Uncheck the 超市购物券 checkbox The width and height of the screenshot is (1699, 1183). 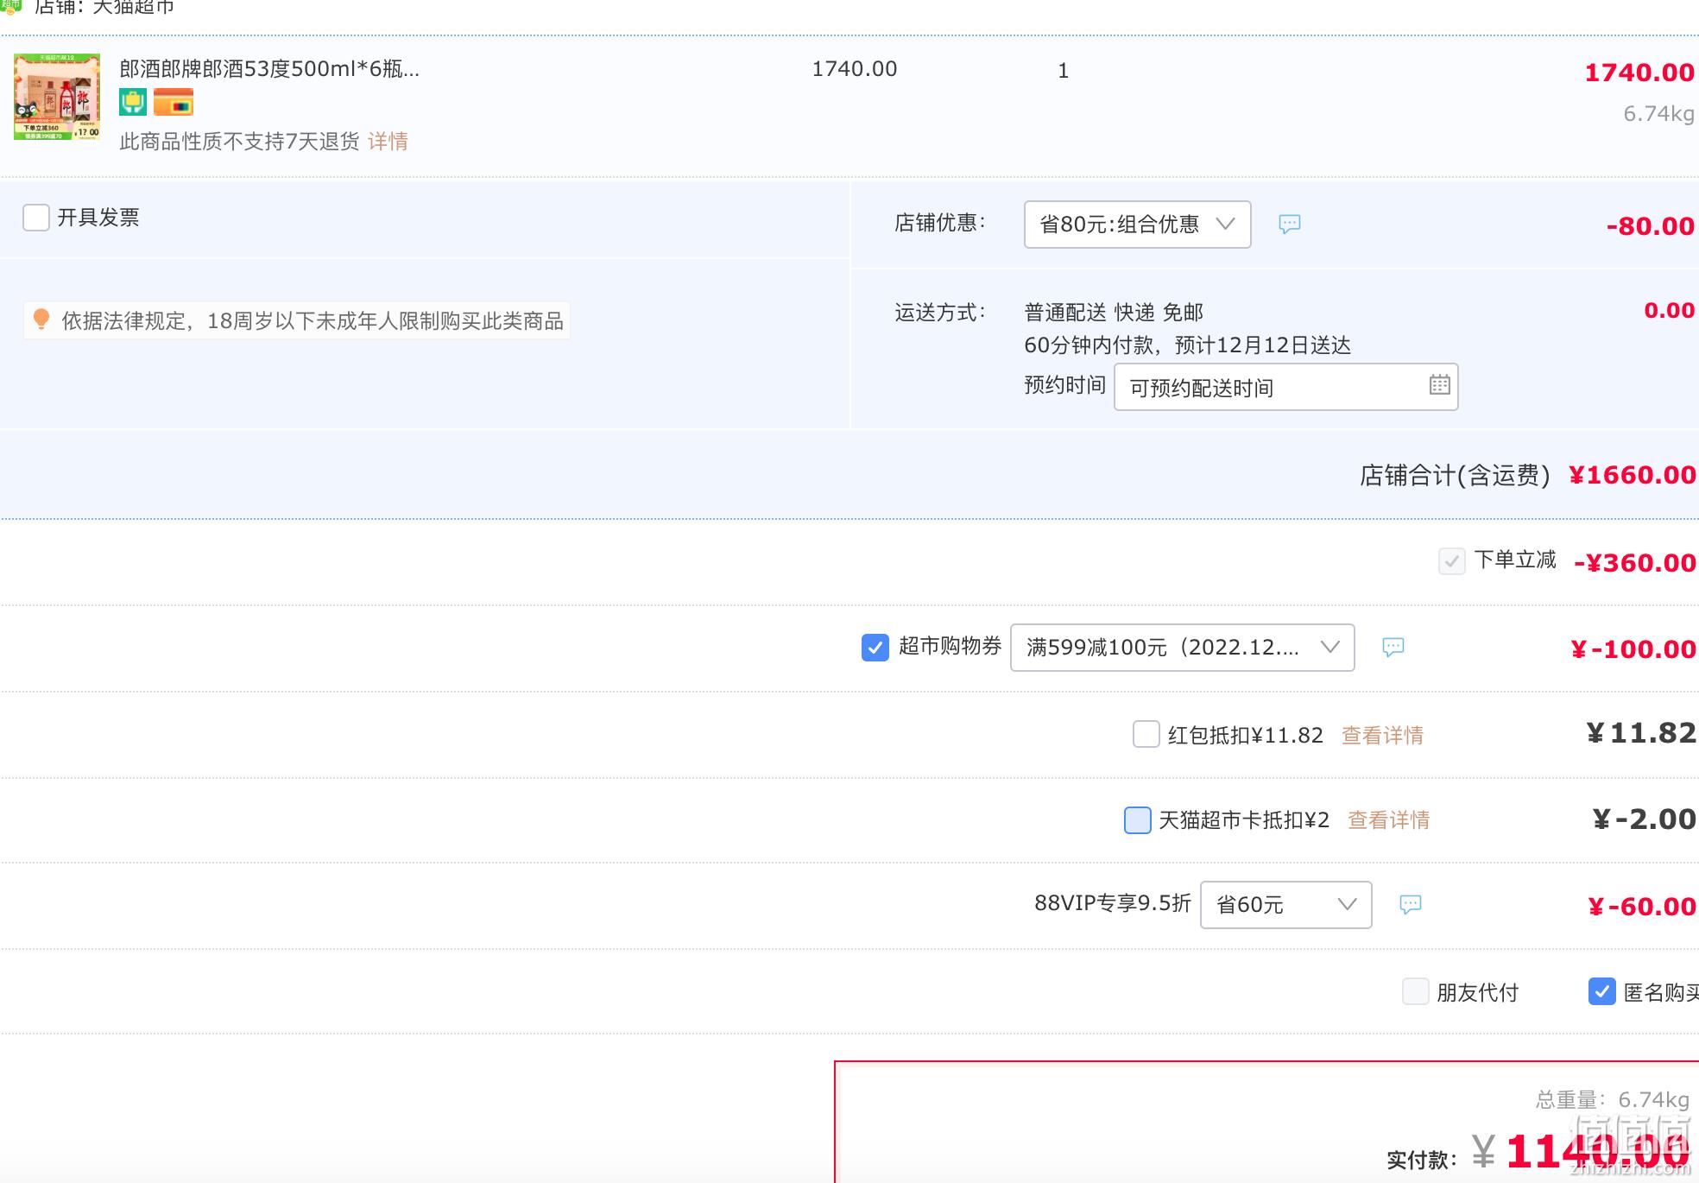(875, 648)
